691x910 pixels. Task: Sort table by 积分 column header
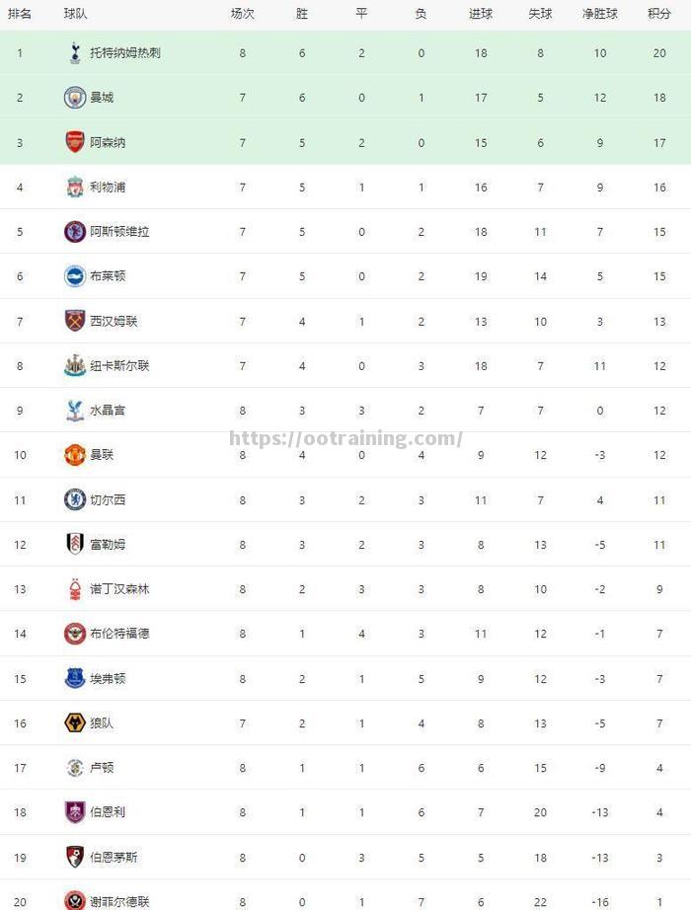tap(659, 14)
